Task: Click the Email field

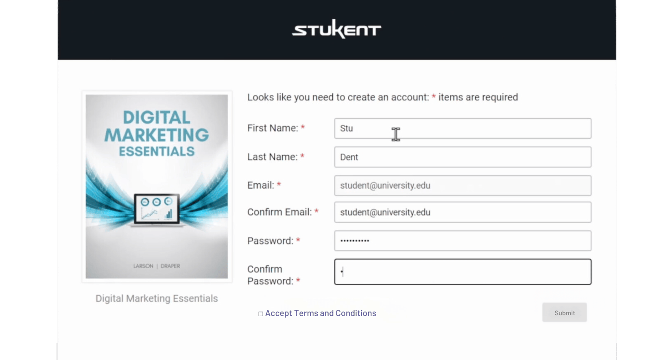Action: (x=463, y=186)
